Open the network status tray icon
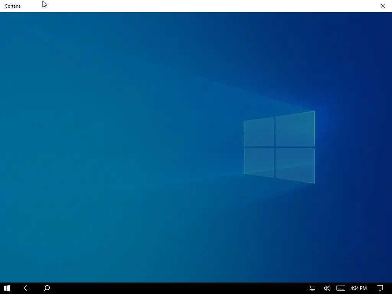392x294 pixels. pos(312,288)
